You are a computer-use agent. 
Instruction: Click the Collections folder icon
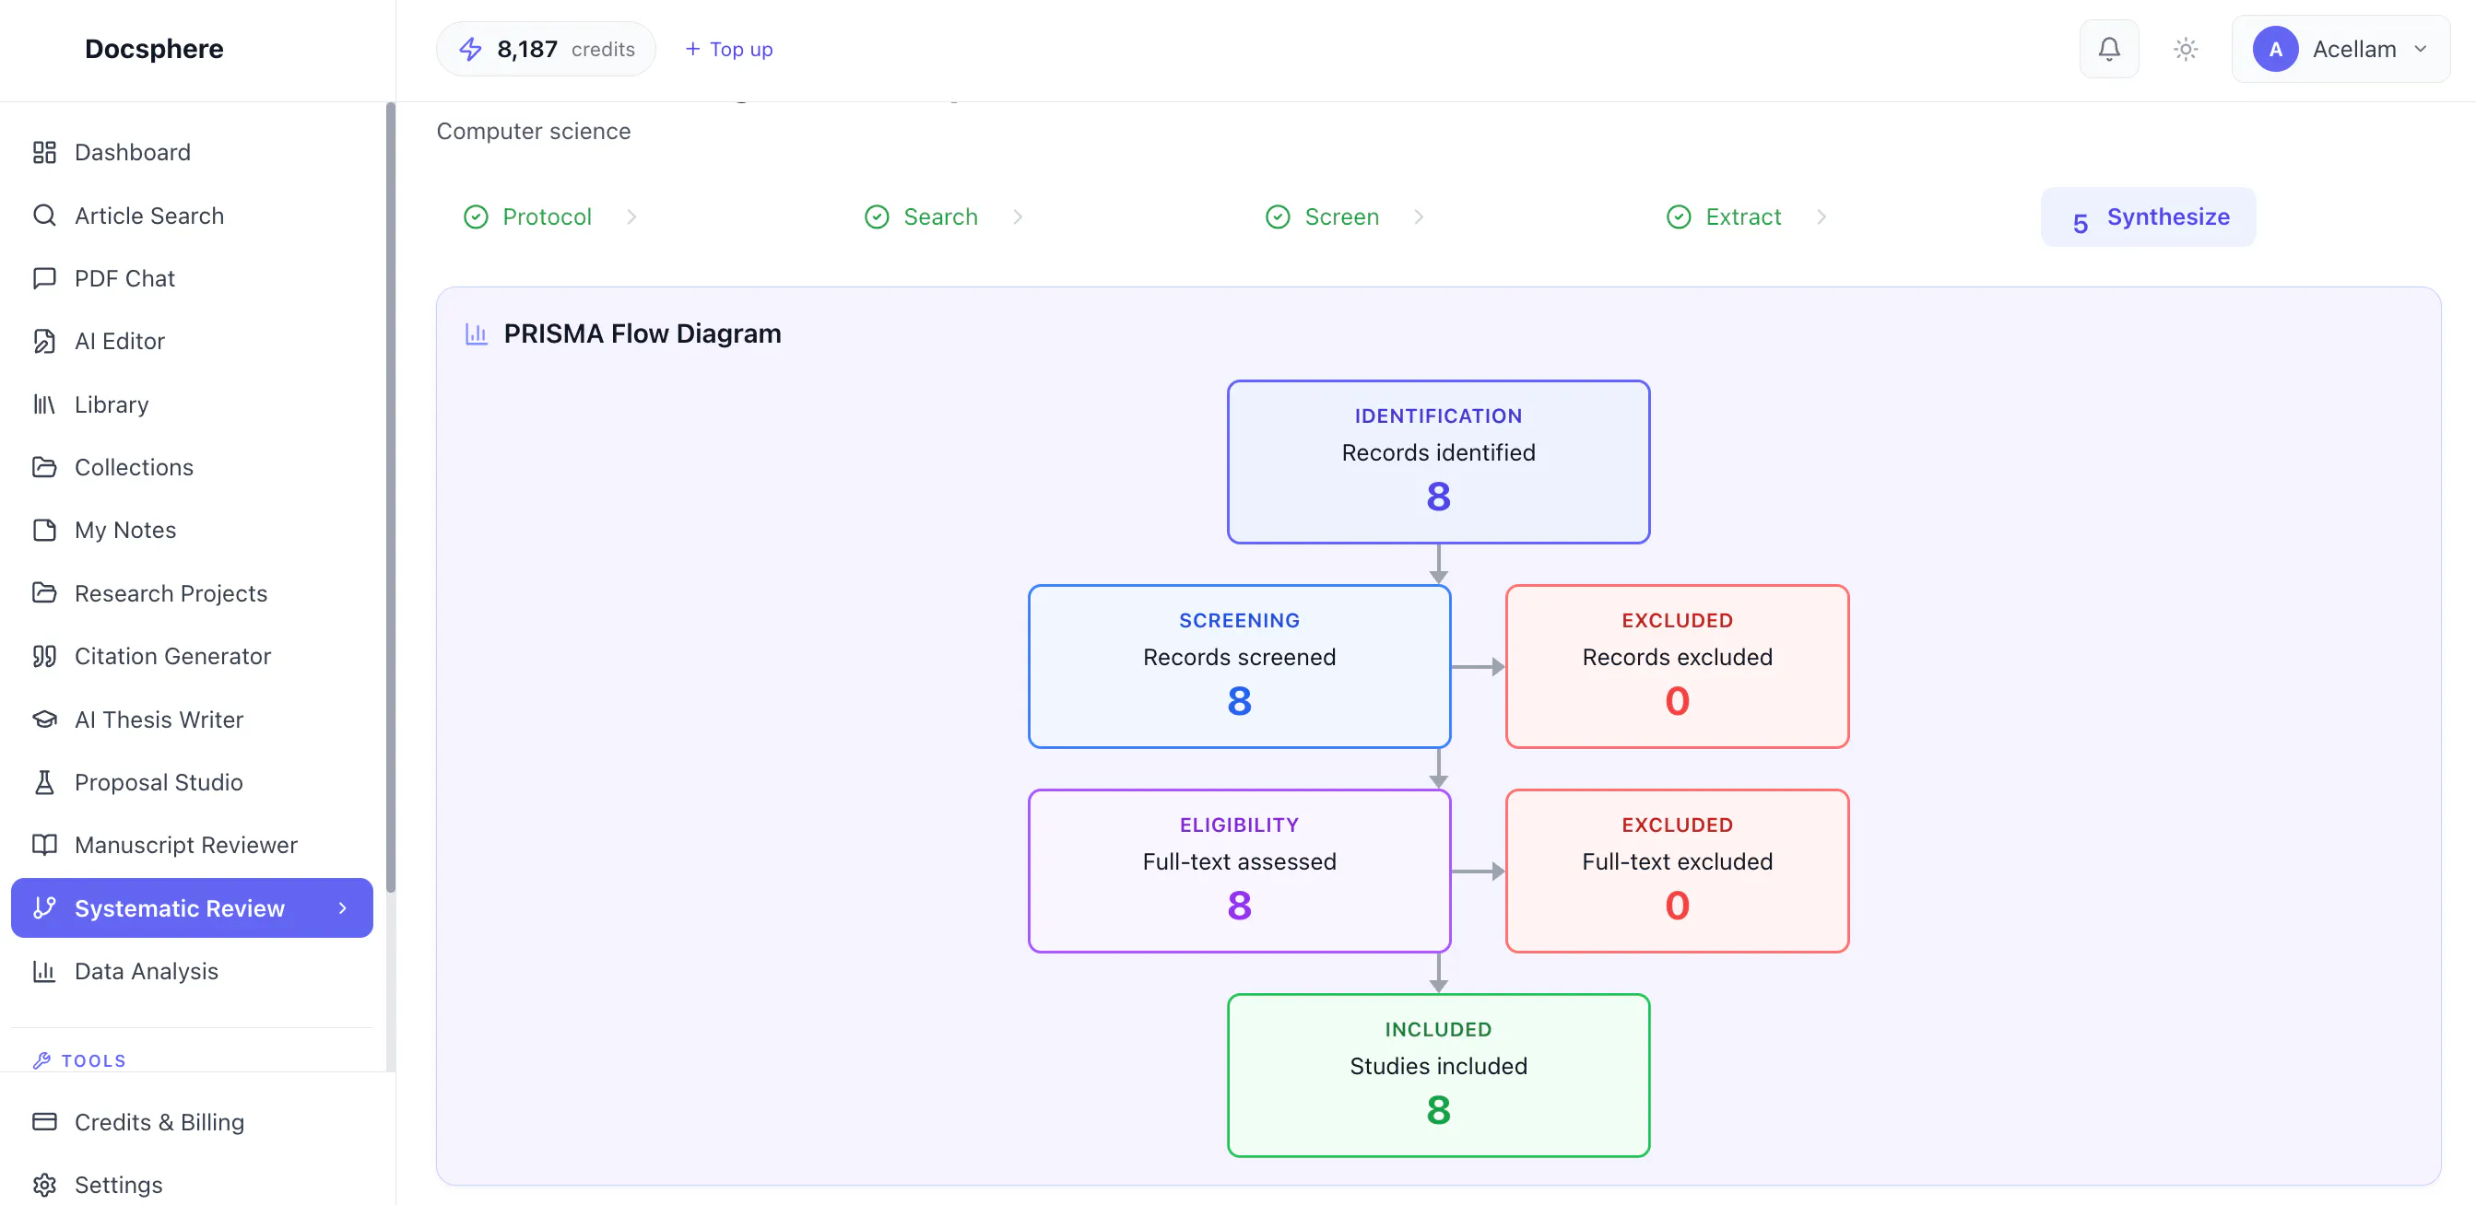44,467
